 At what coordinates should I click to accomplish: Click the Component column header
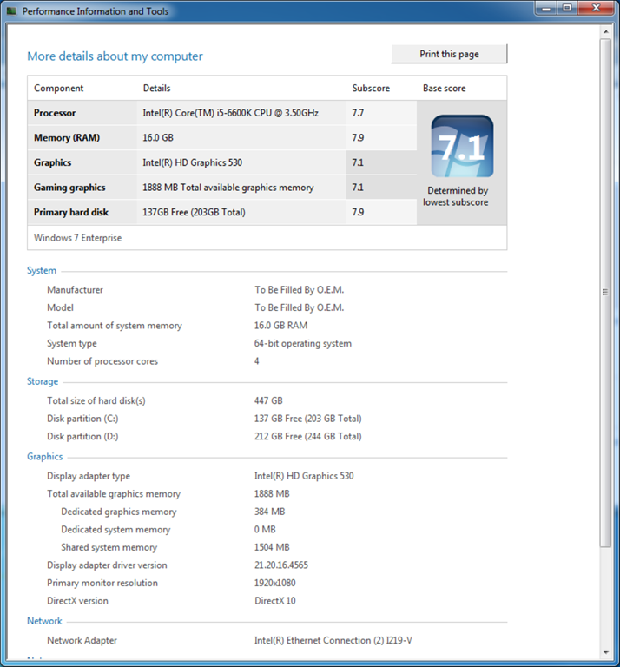pos(59,88)
